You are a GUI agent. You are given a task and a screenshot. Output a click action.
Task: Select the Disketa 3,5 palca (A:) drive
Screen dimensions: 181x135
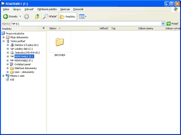(x=26, y=45)
